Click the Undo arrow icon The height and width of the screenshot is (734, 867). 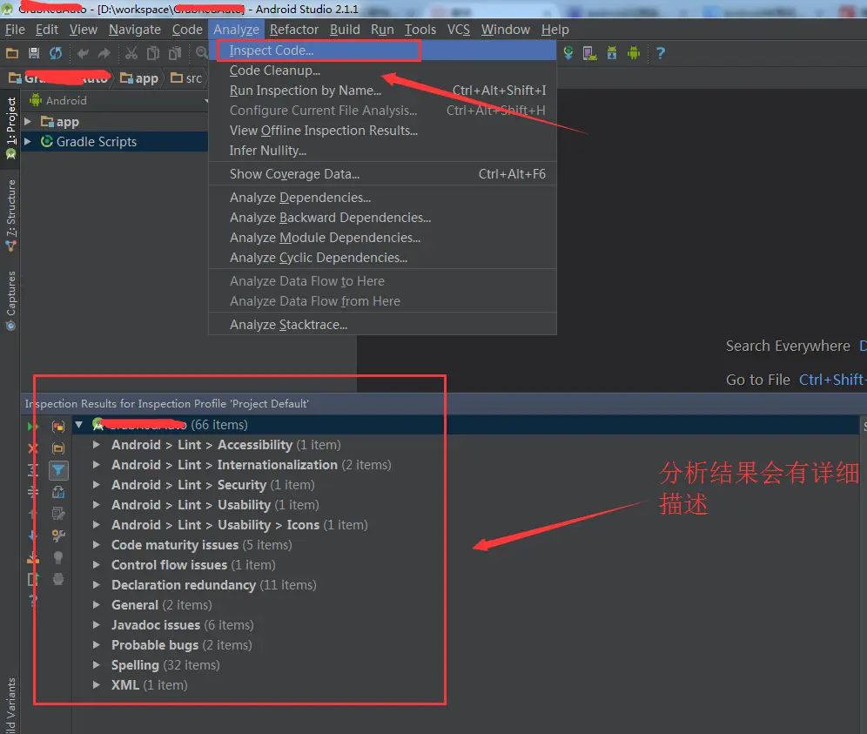pyautogui.click(x=83, y=53)
